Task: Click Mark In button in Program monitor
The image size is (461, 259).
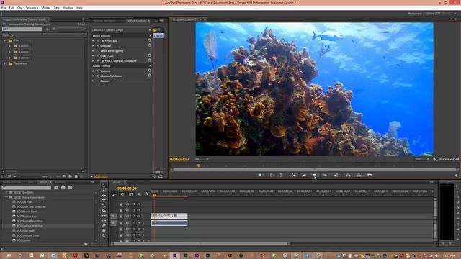Action: pos(271,175)
